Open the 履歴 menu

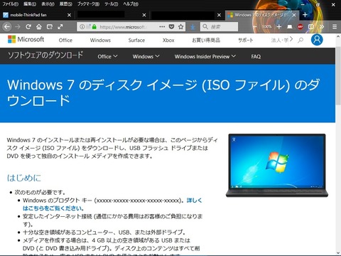pos(66,4)
